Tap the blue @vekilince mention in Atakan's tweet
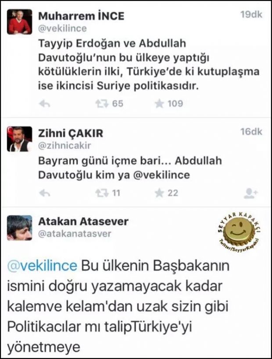This screenshot has height=359, width=272. coord(43,266)
